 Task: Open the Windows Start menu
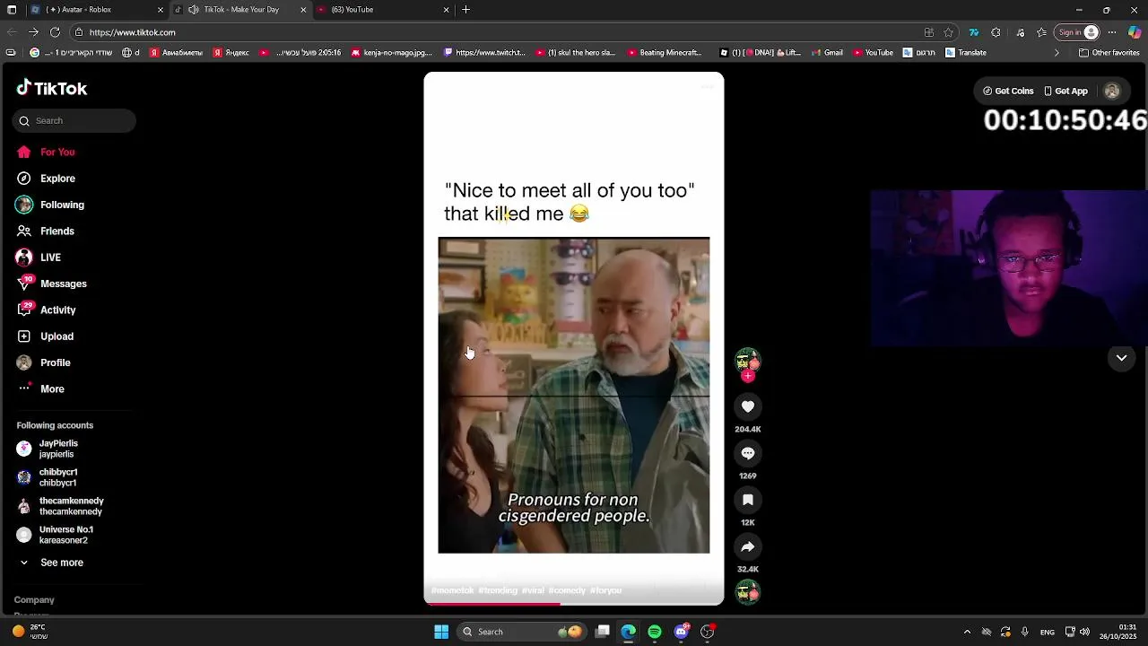pyautogui.click(x=441, y=632)
